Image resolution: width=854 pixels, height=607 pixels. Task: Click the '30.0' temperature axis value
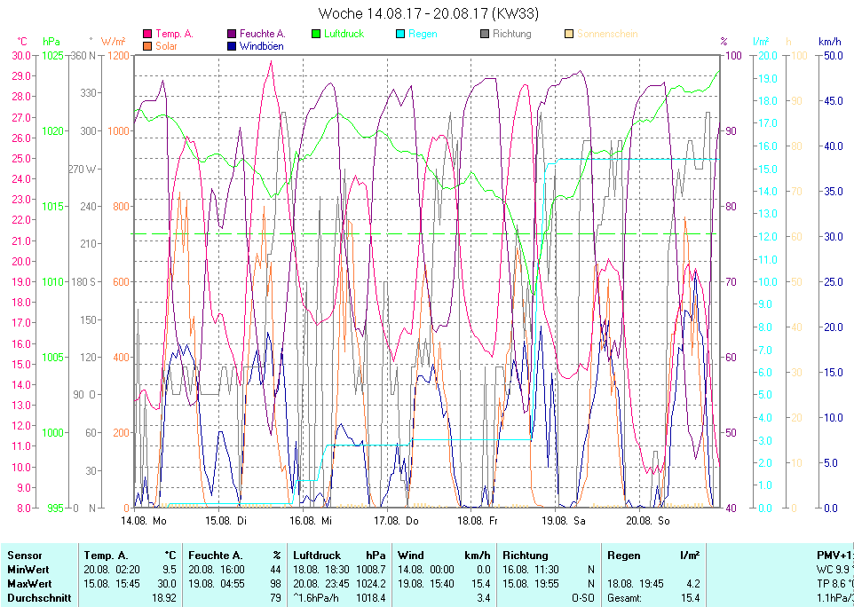[21, 56]
